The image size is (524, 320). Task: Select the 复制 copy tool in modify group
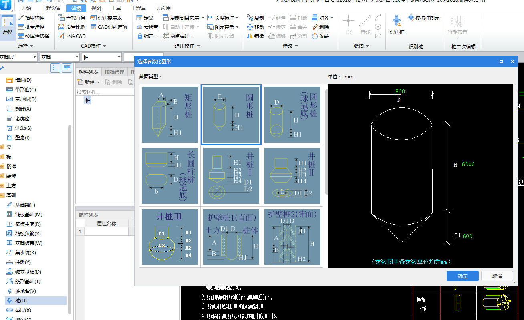pos(255,18)
